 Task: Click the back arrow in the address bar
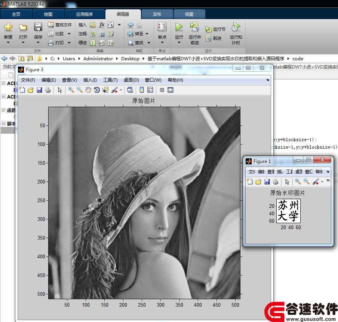point(4,58)
